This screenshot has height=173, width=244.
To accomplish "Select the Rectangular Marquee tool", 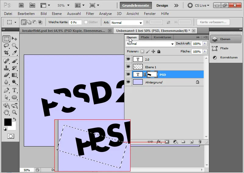I will coord(6,39).
